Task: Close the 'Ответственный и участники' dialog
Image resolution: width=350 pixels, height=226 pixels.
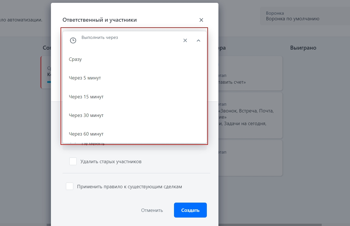Action: (201, 20)
